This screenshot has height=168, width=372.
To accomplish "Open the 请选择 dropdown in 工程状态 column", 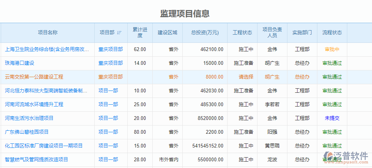I will [246, 77].
